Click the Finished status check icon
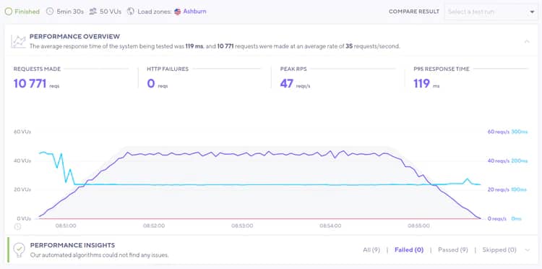Image resolution: width=542 pixels, height=269 pixels. [8, 12]
